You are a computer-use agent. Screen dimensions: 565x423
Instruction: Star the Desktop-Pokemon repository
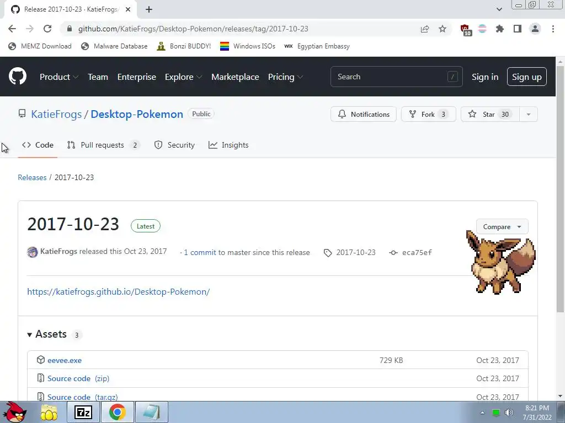click(490, 115)
